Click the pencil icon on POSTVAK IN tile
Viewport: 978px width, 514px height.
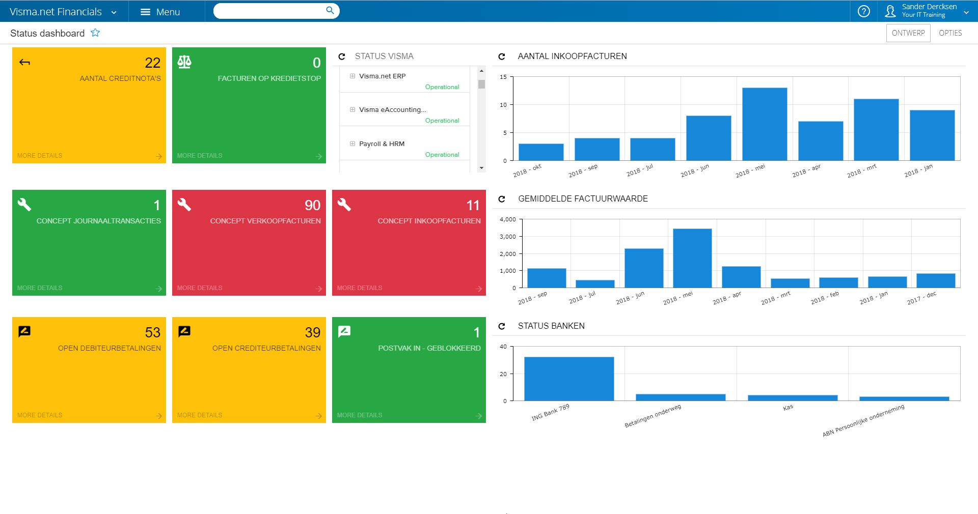[344, 331]
